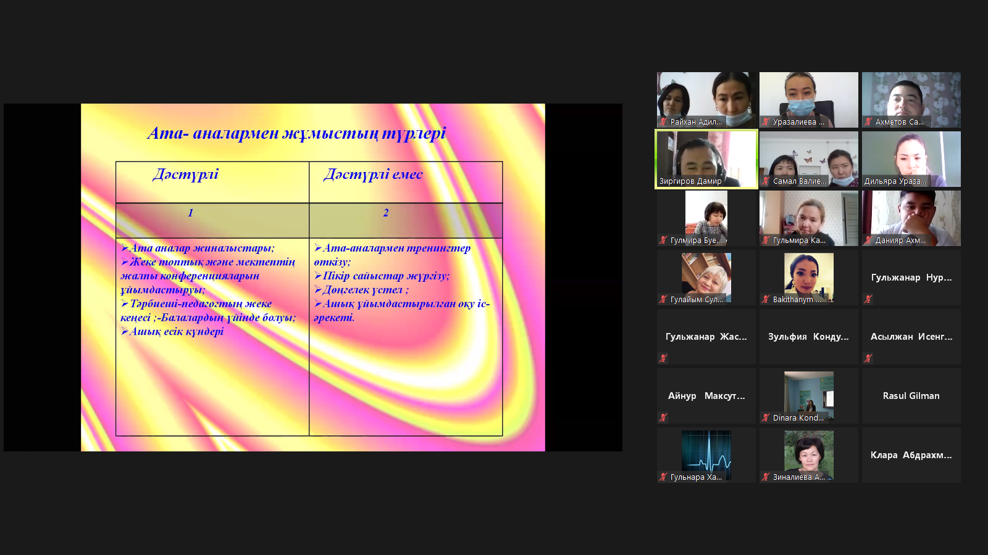The height and width of the screenshot is (555, 988).
Task: Click muted mic icon on Ахметов Са tile
Action: tap(868, 122)
